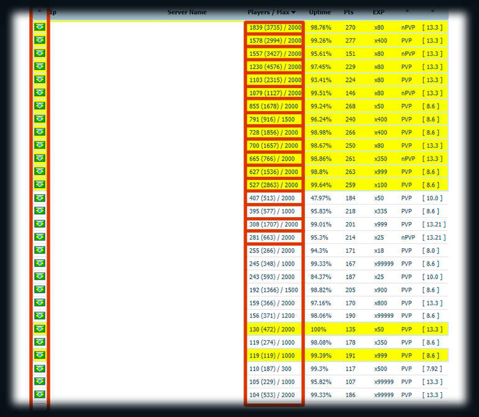This screenshot has height=417, width=479.
Task: Sort by the Ip column header
Action: tap(53, 12)
